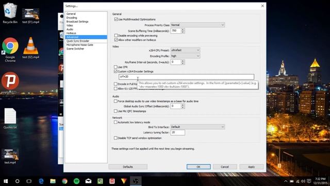Enable Disable TCP send window optimization
This screenshot has width=330, height=186.
click(x=115, y=138)
